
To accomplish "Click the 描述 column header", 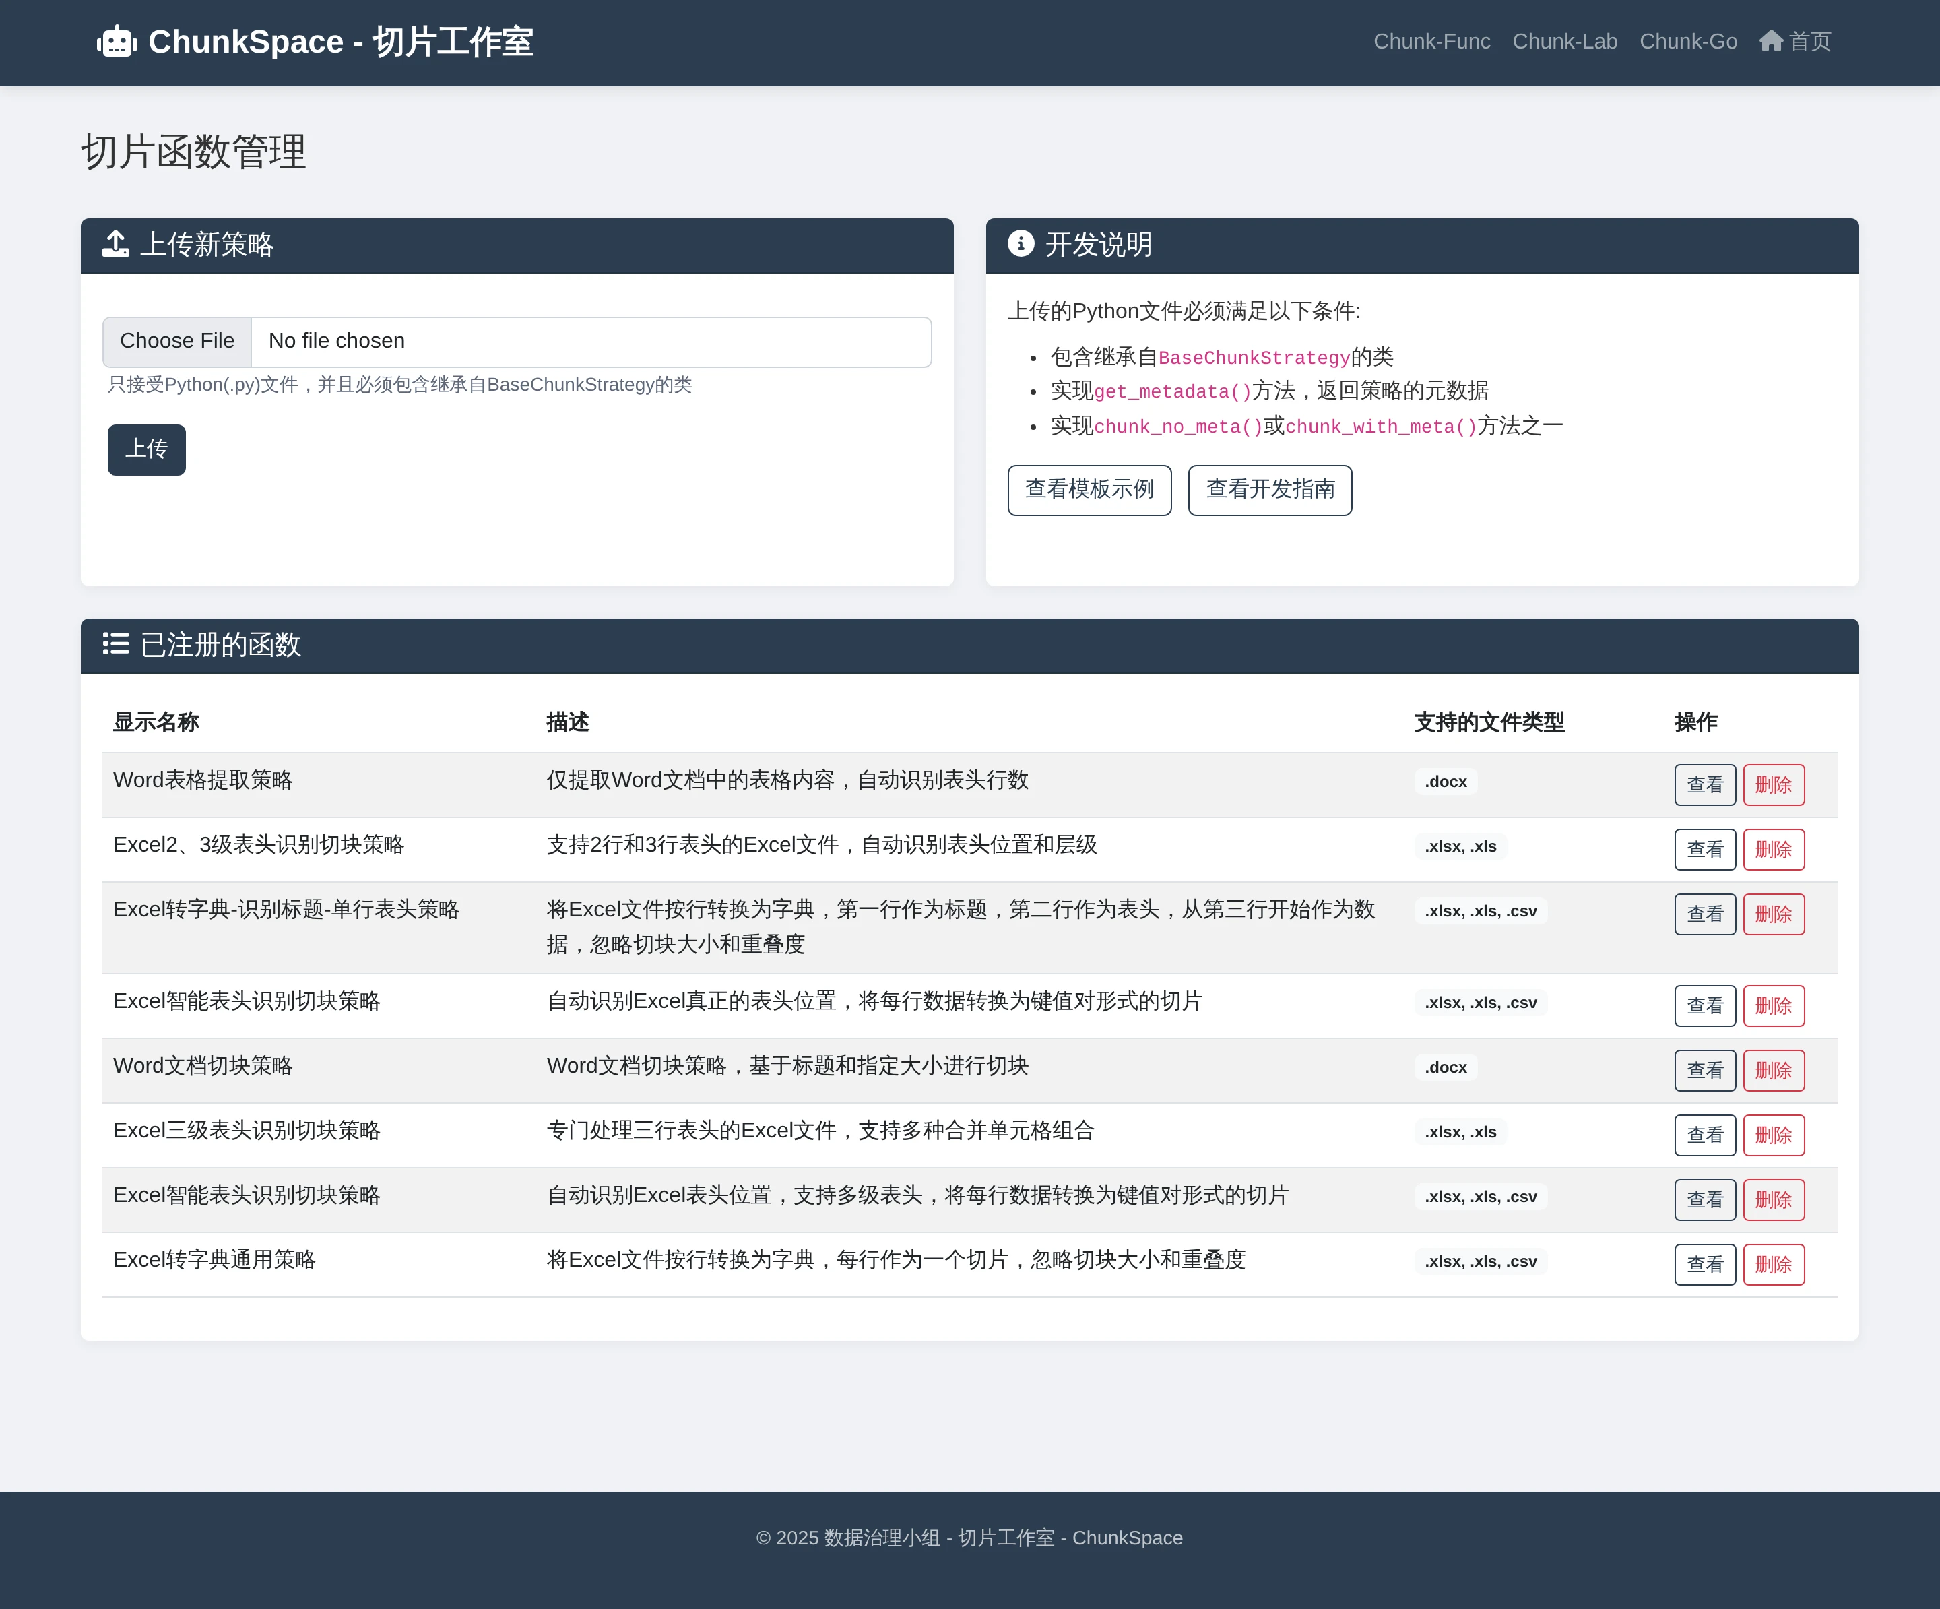I will (567, 722).
